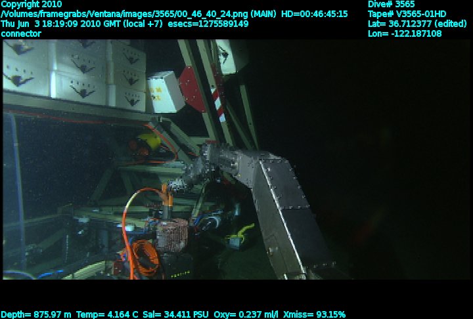
Task: Select the "Xmiss= 93.15%" readout
Action: pos(314,315)
